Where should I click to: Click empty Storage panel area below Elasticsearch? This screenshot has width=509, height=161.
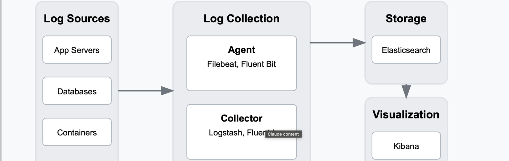pos(406,73)
